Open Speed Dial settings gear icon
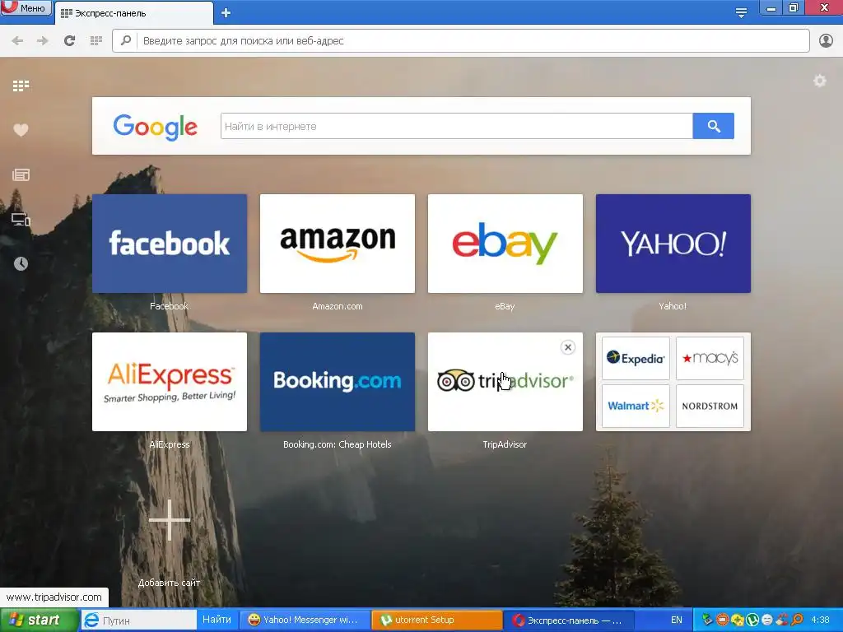Image resolution: width=843 pixels, height=632 pixels. coord(819,81)
